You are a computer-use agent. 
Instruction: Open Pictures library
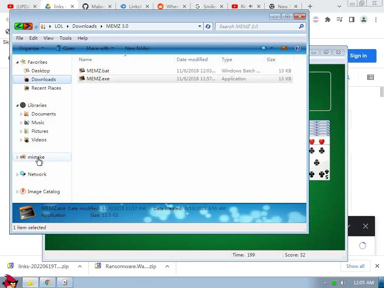click(40, 131)
